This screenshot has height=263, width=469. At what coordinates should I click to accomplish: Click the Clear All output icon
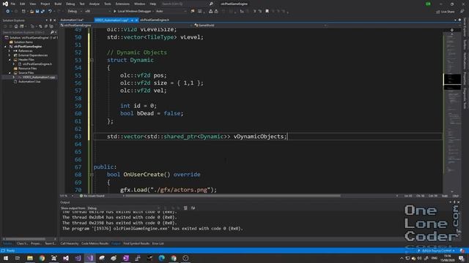coord(185,208)
